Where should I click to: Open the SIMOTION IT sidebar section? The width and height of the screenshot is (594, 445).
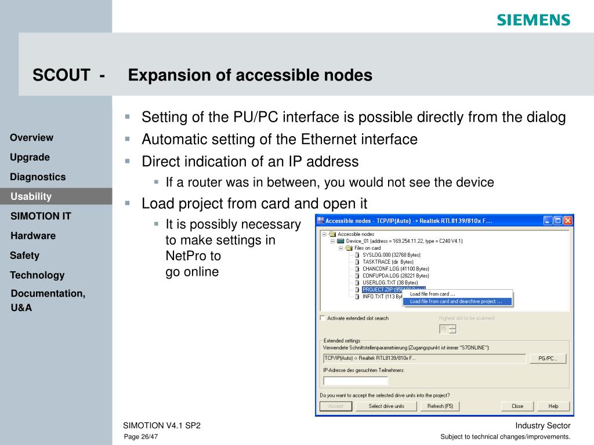pos(41,216)
